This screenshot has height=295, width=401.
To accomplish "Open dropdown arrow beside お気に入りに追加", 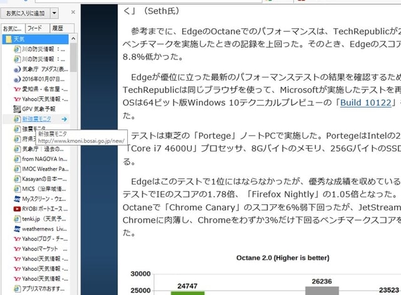I will pyautogui.click(x=55, y=13).
